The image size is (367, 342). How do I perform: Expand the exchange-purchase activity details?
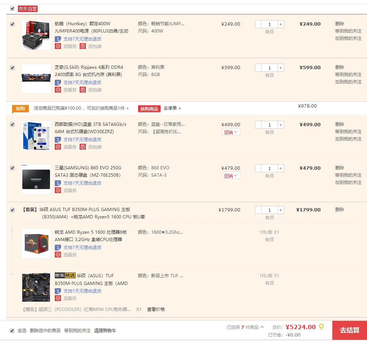[x=81, y=108]
